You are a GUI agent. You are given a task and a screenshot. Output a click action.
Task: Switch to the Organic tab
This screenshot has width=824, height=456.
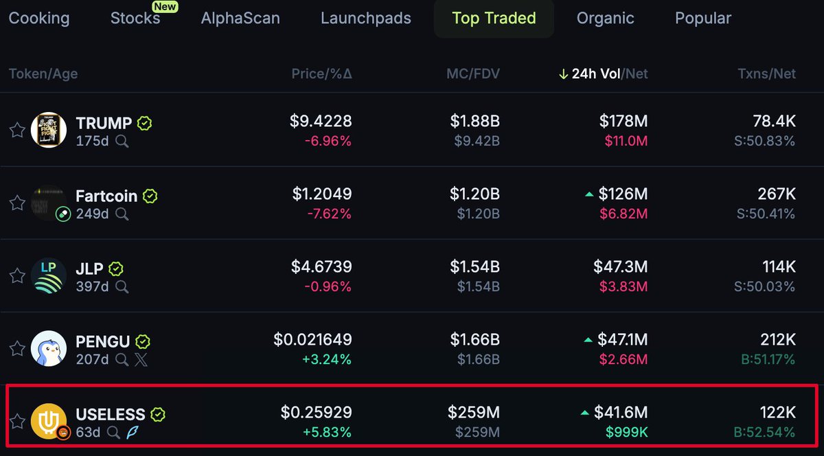pyautogui.click(x=606, y=18)
